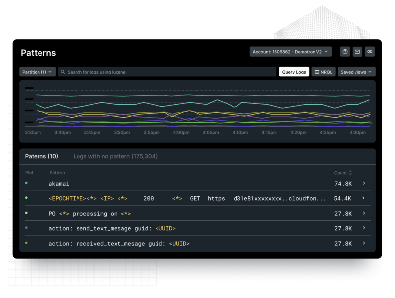Click the search magnifier in the logs search bar
395x298 pixels.
[x=62, y=72]
